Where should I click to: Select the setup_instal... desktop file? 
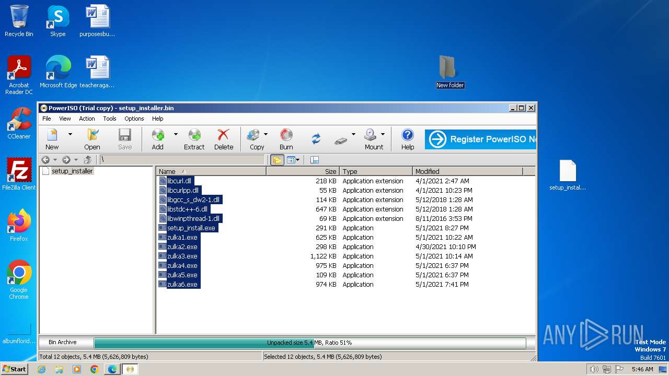tap(568, 175)
